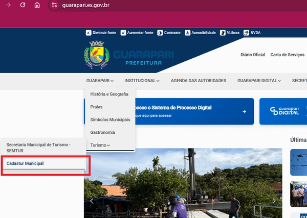Click the NVDA icon
This screenshot has height=218, width=307.
tap(246, 33)
